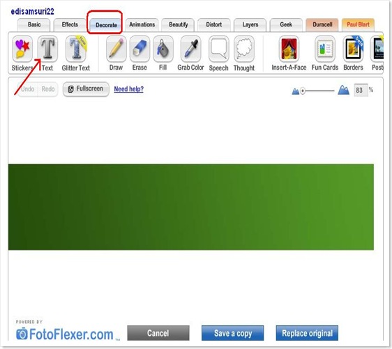392x349 pixels.
Task: Switch to the Distort tab
Action: 214,24
